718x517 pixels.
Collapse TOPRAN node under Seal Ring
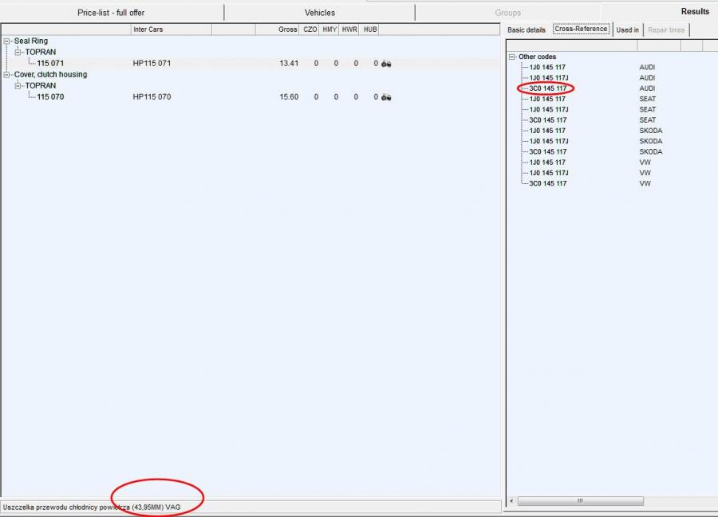click(18, 53)
